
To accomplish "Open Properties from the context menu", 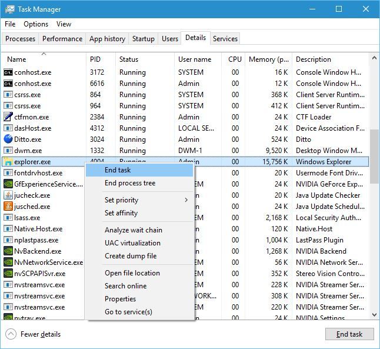I will [139, 299].
